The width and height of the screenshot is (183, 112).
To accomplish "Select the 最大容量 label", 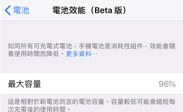I will 25,84.
